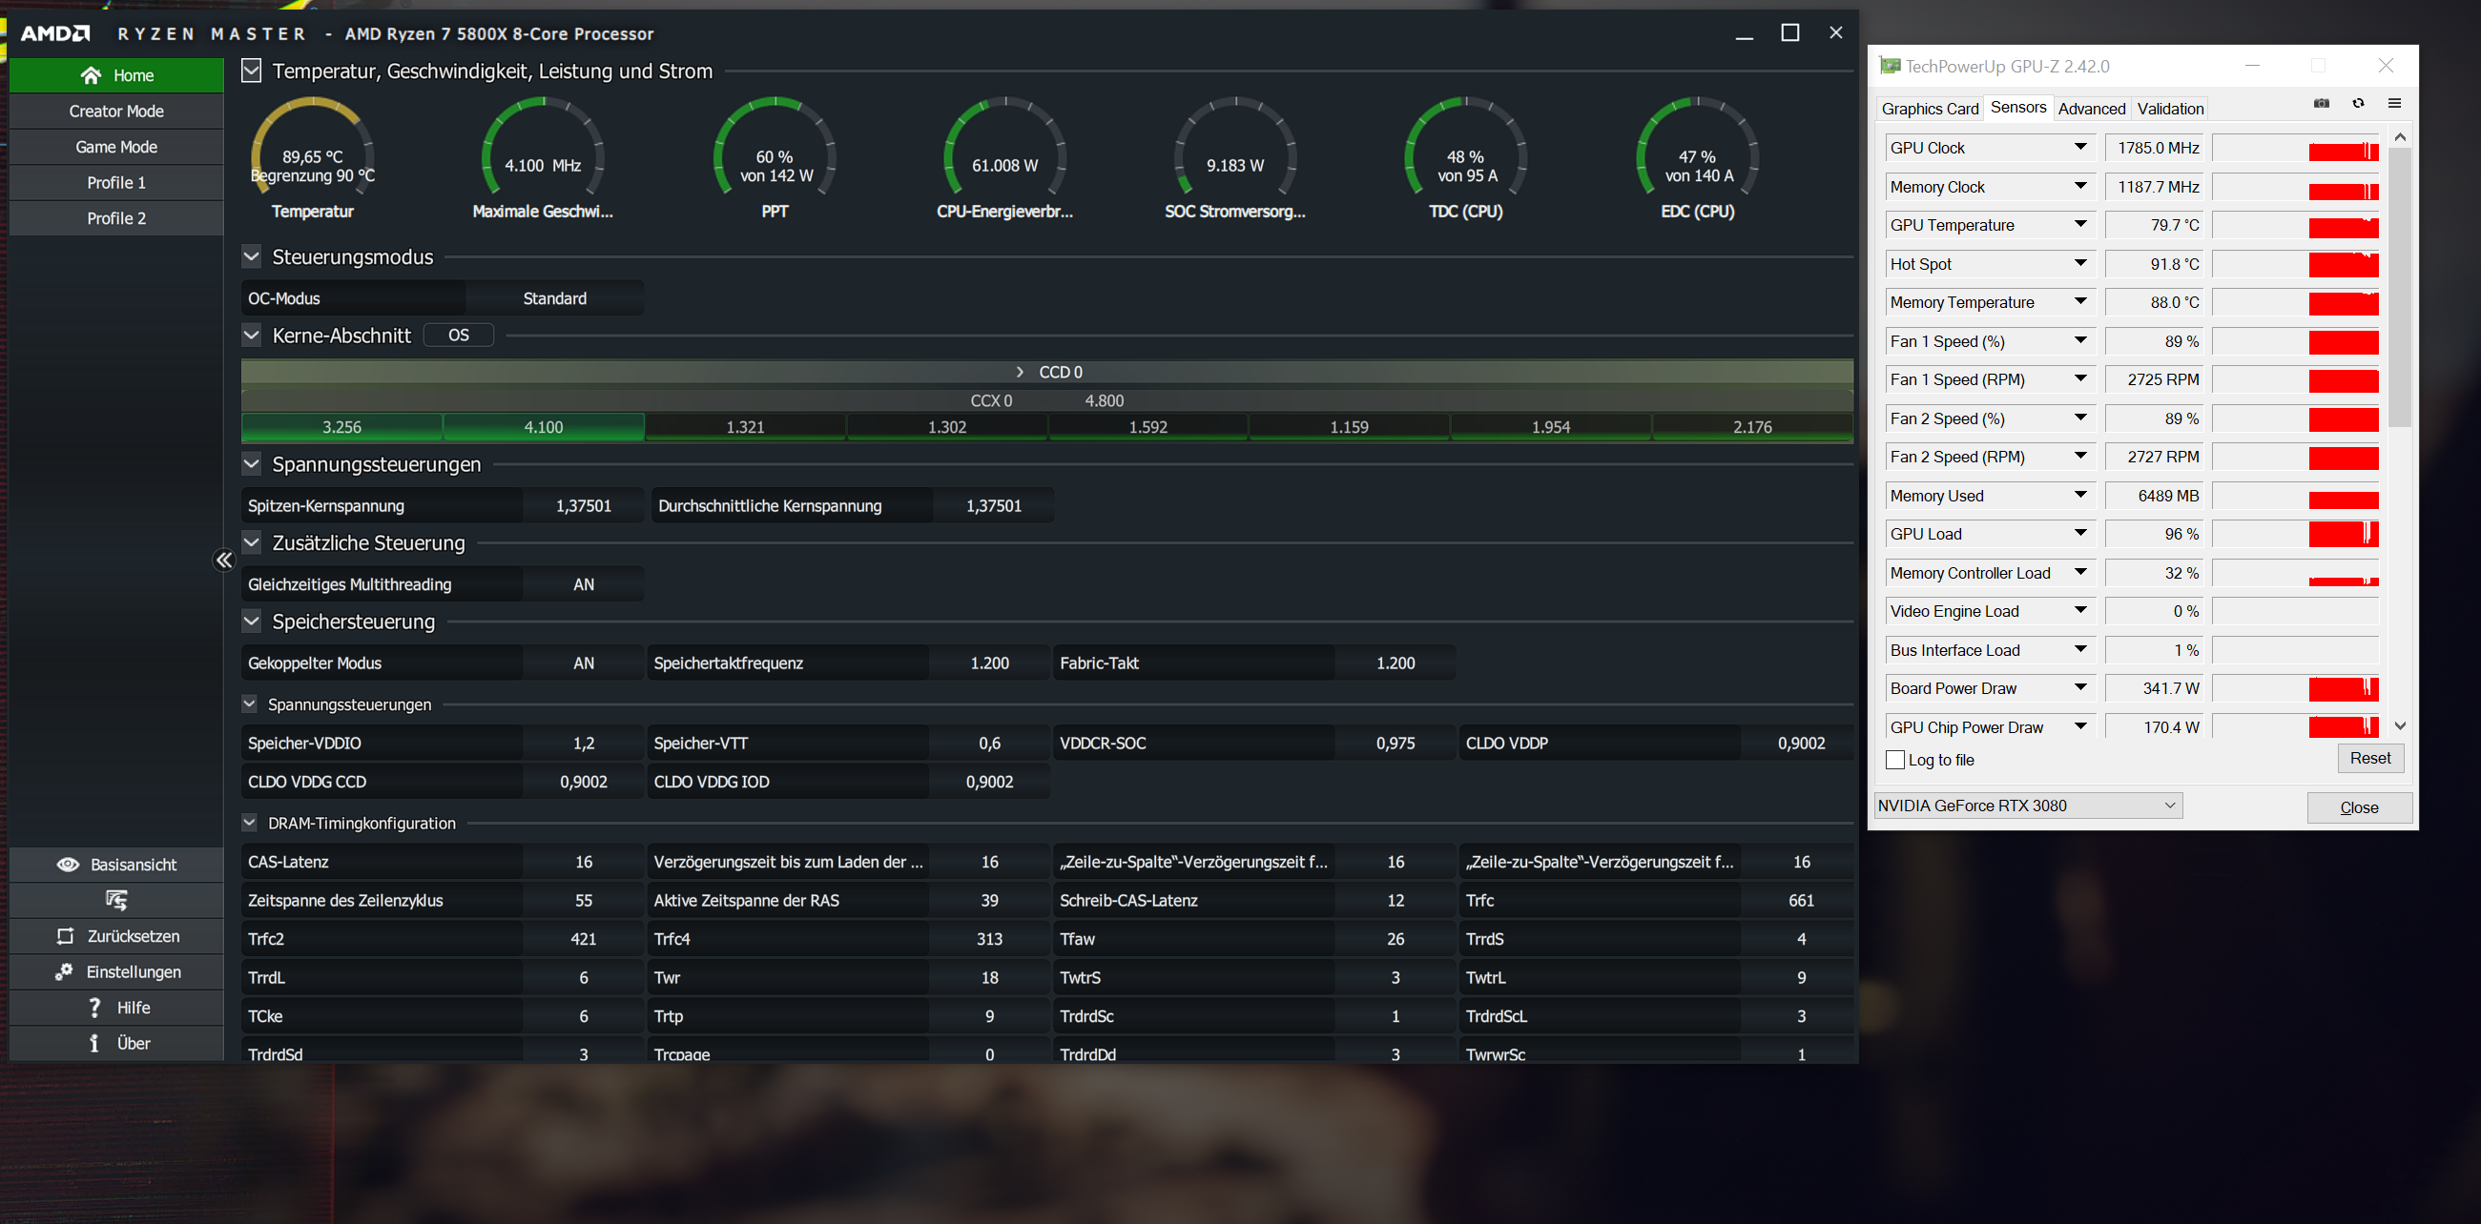Open the NVIDIA GeForce RTX 3080 combo box
The image size is (2481, 1224).
click(x=2027, y=806)
